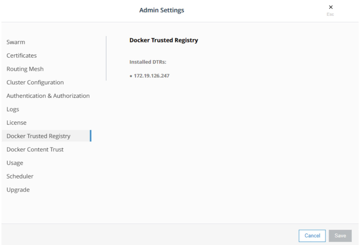Open Cluster Configuration settings
The image size is (359, 245).
pos(35,82)
